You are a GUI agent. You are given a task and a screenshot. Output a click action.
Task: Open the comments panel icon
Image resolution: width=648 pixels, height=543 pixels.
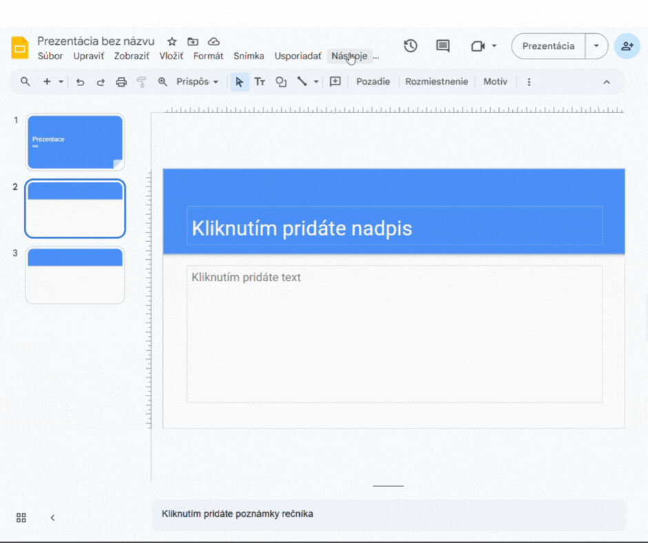443,46
